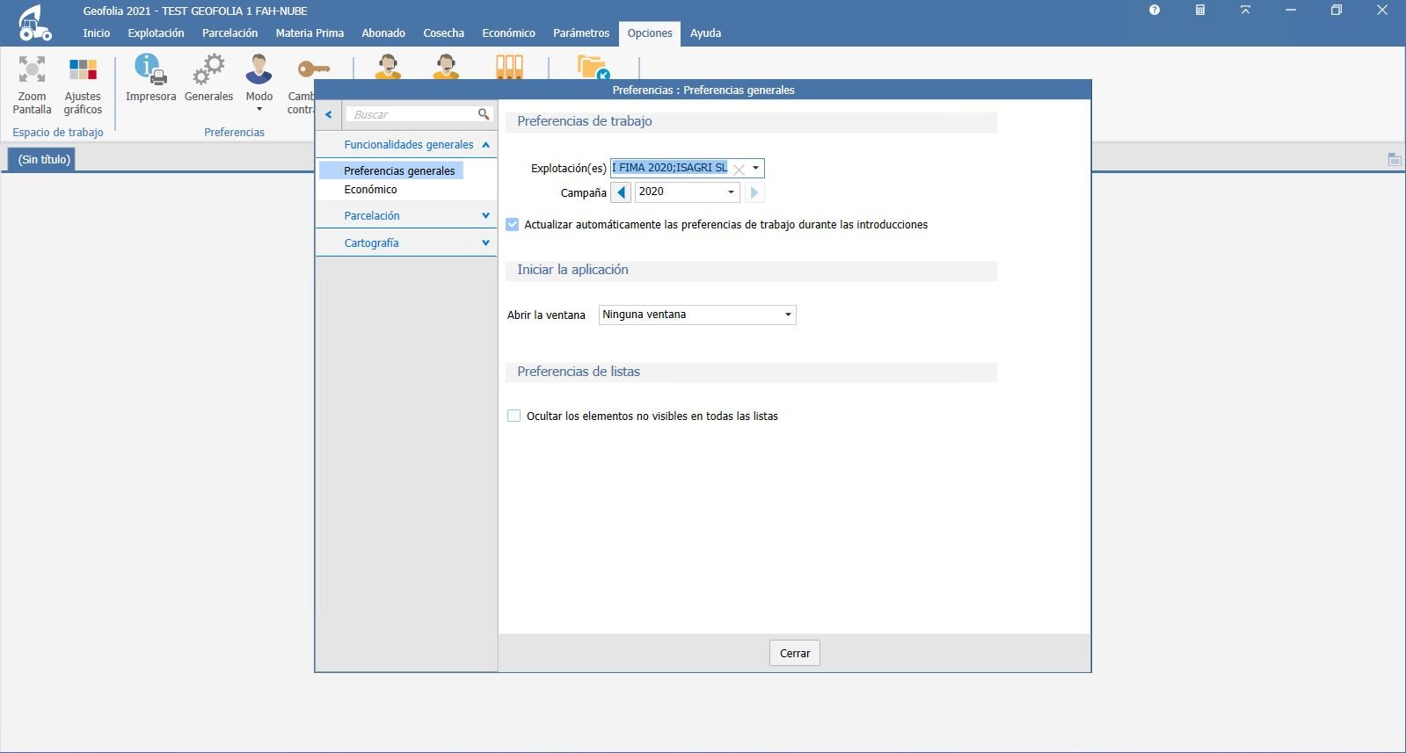Click the first headset support agent icon
1406x753 pixels.
[x=388, y=68]
